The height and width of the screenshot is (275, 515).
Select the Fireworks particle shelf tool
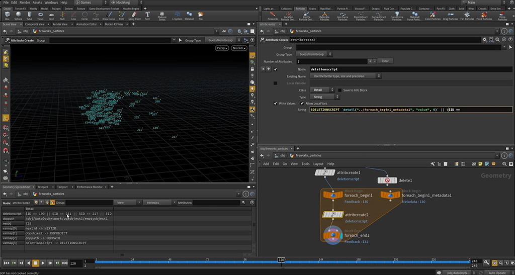[273, 15]
